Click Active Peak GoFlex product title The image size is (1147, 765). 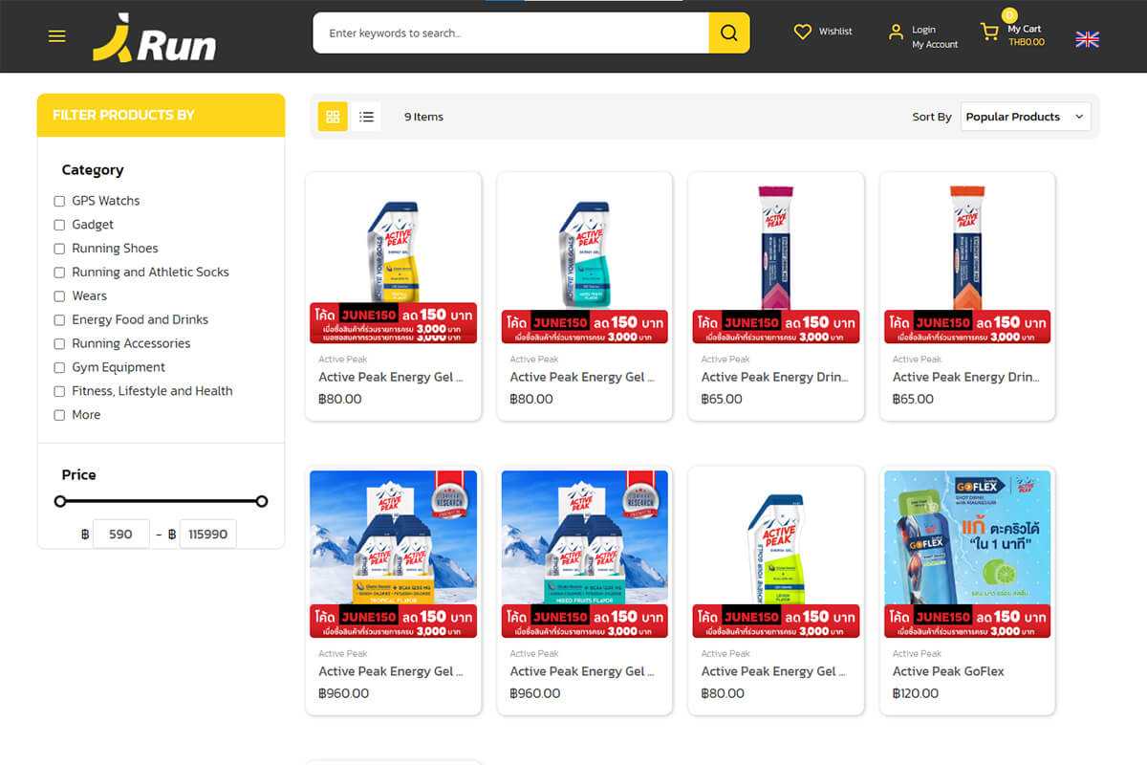click(948, 671)
